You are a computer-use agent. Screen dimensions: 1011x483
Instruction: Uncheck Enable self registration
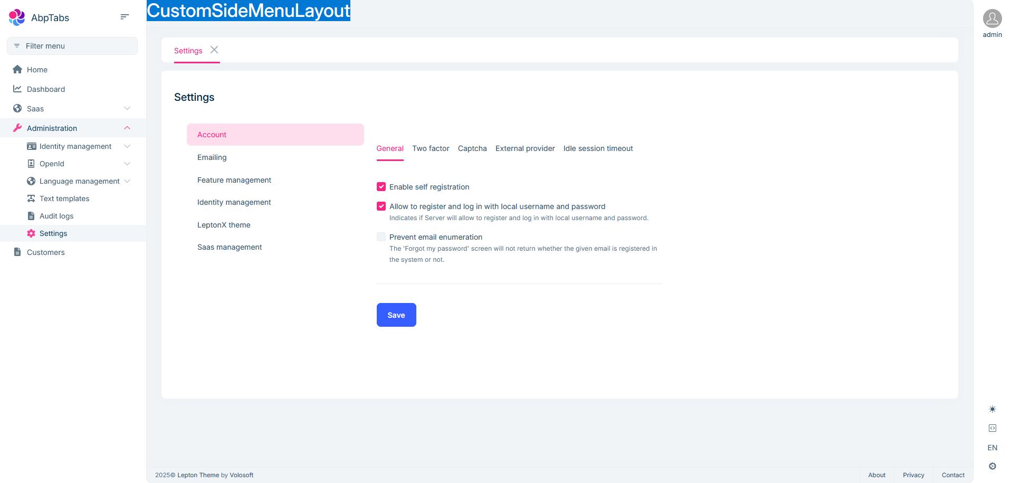381,187
